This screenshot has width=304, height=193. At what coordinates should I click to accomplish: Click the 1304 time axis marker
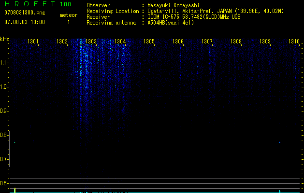pyautogui.click(x=120, y=41)
